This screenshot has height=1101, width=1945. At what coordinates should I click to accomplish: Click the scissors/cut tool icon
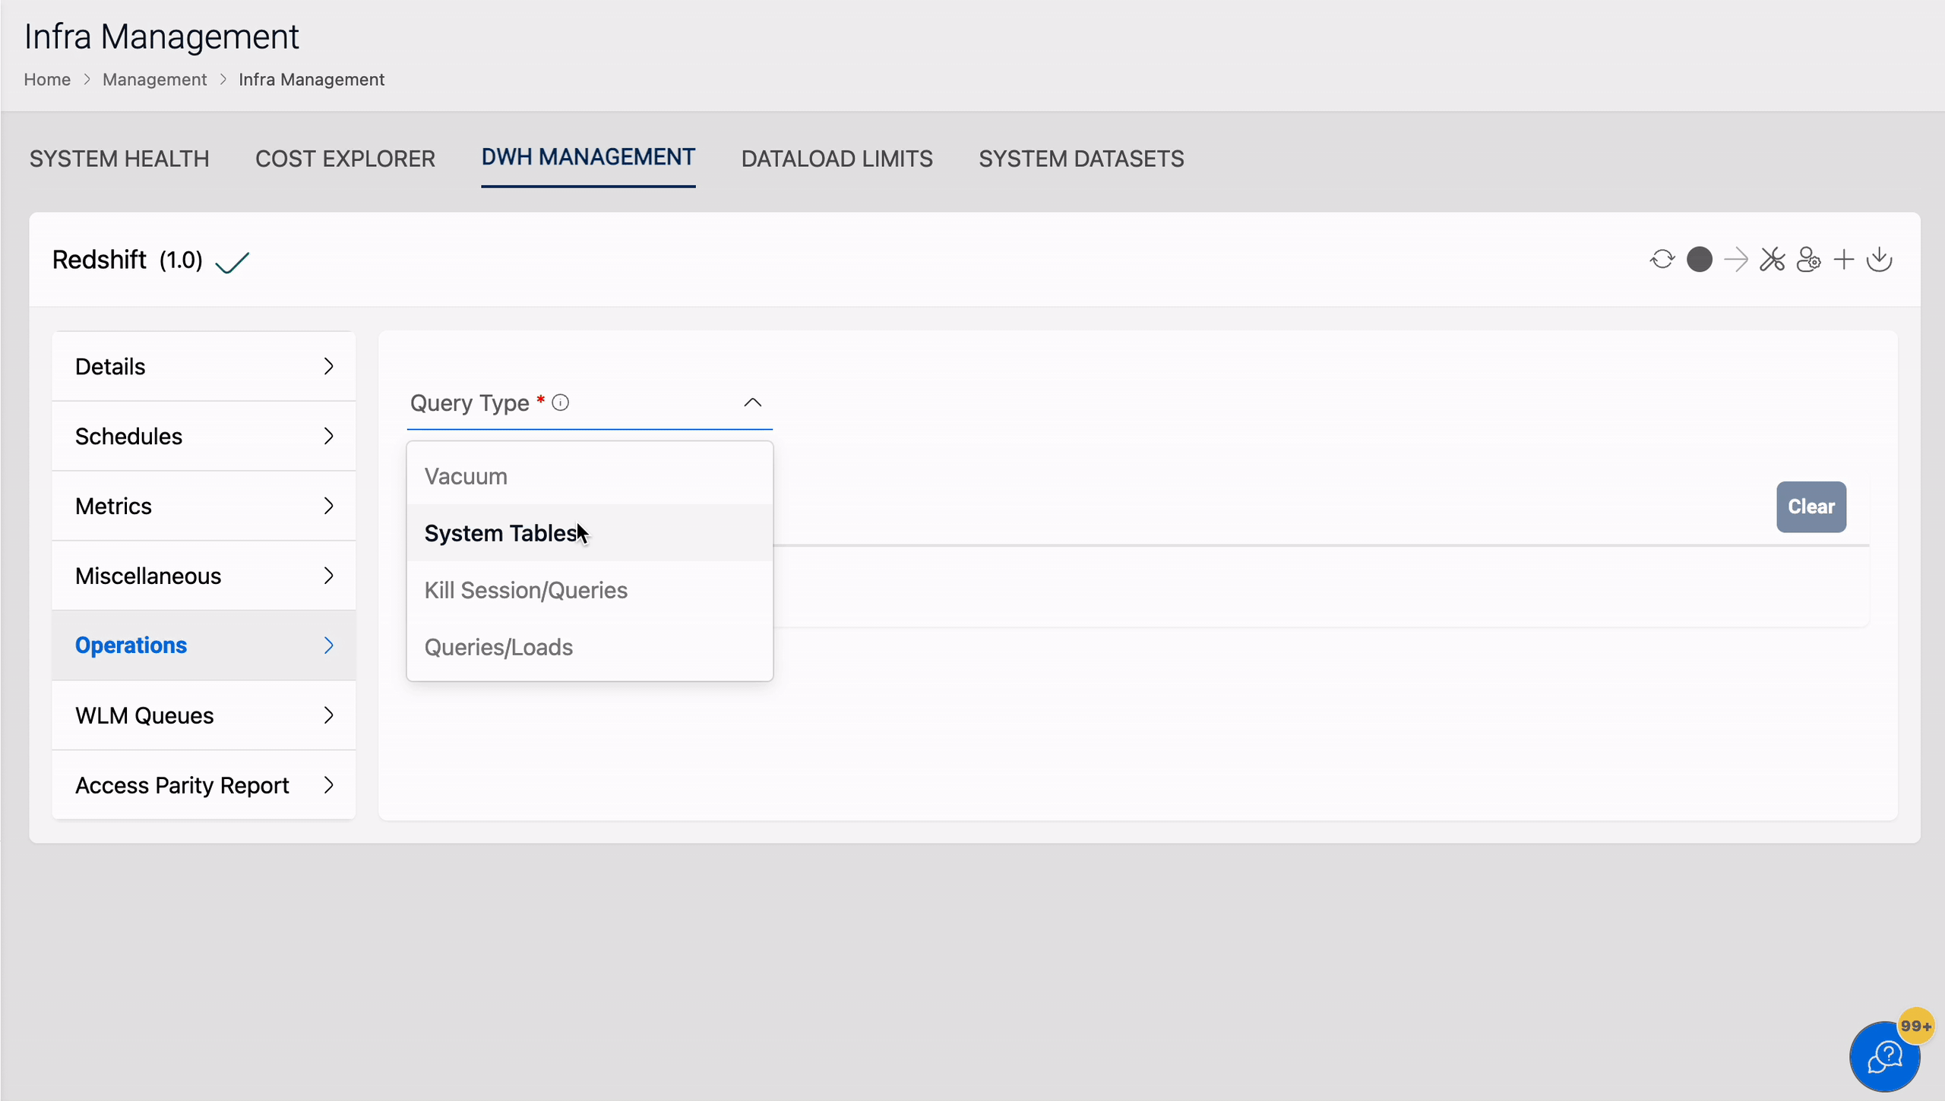point(1771,259)
